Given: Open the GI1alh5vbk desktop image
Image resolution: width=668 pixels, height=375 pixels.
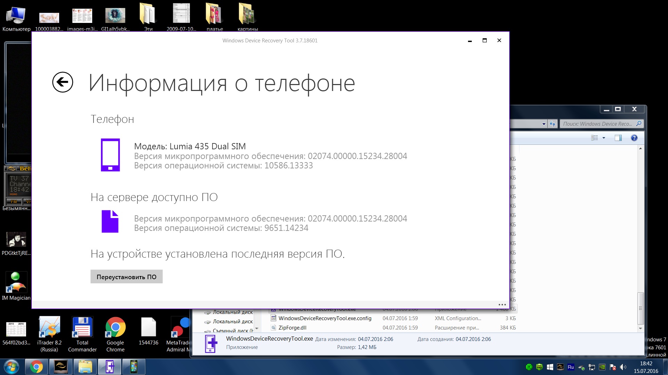Looking at the screenshot, I should (115, 19).
